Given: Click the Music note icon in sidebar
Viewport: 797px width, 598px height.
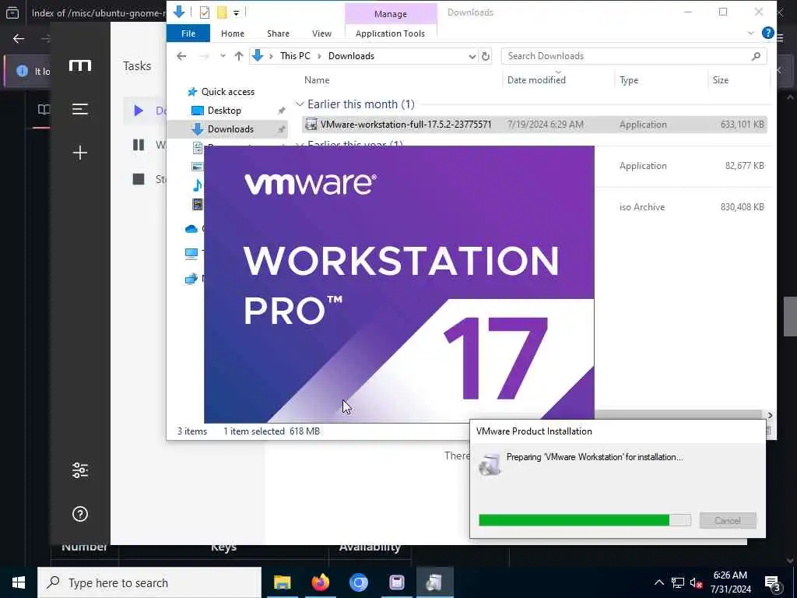Looking at the screenshot, I should tap(198, 185).
